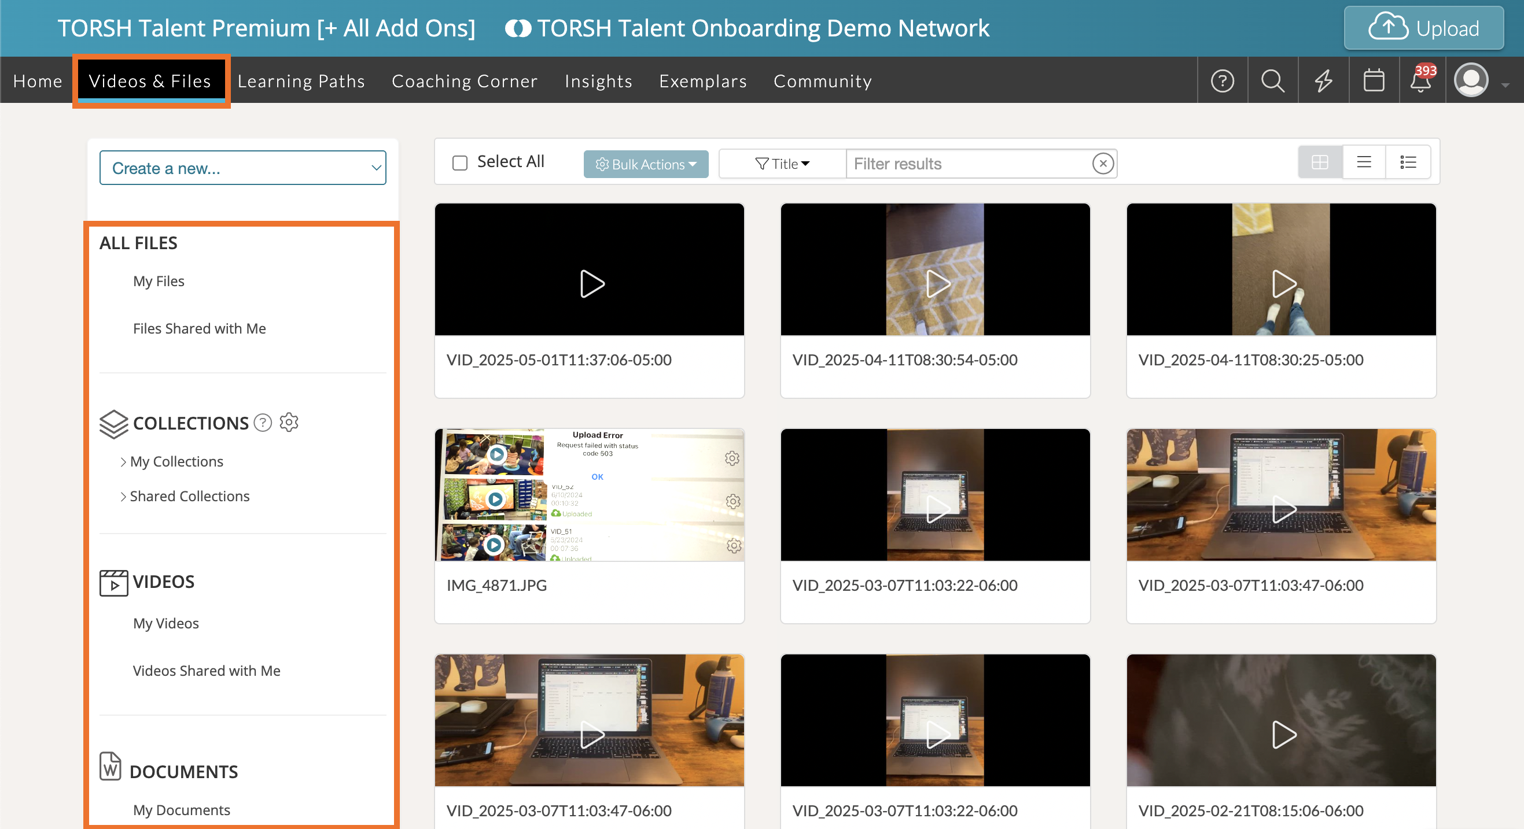Open the Bulk Actions dropdown
The width and height of the screenshot is (1524, 829).
coord(646,164)
